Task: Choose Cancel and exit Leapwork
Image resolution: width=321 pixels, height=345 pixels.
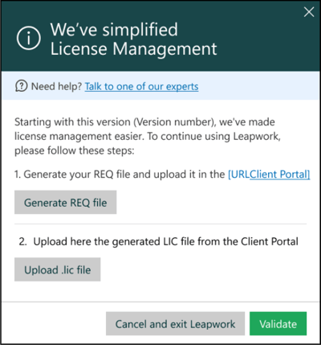Action: tap(175, 323)
